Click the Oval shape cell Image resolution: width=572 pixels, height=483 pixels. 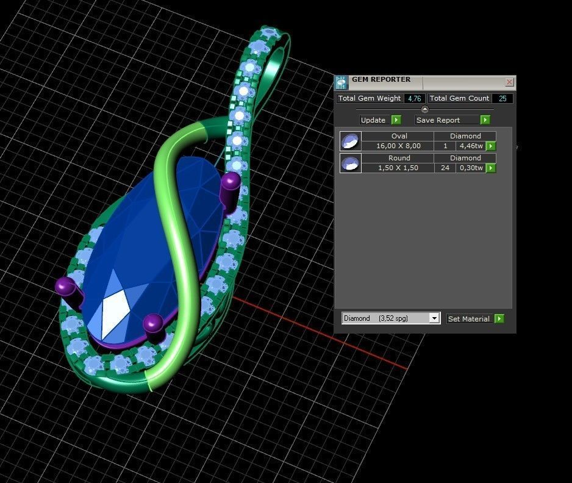pyautogui.click(x=398, y=136)
